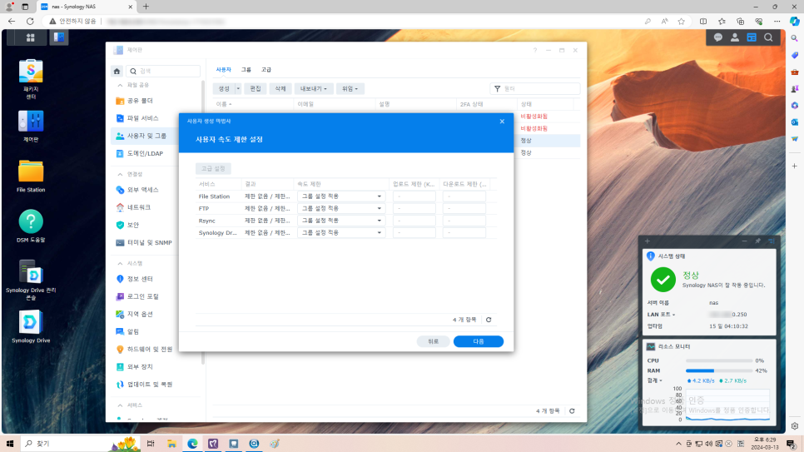Click the Control Panel search field
This screenshot has width=804, height=452.
(163, 72)
